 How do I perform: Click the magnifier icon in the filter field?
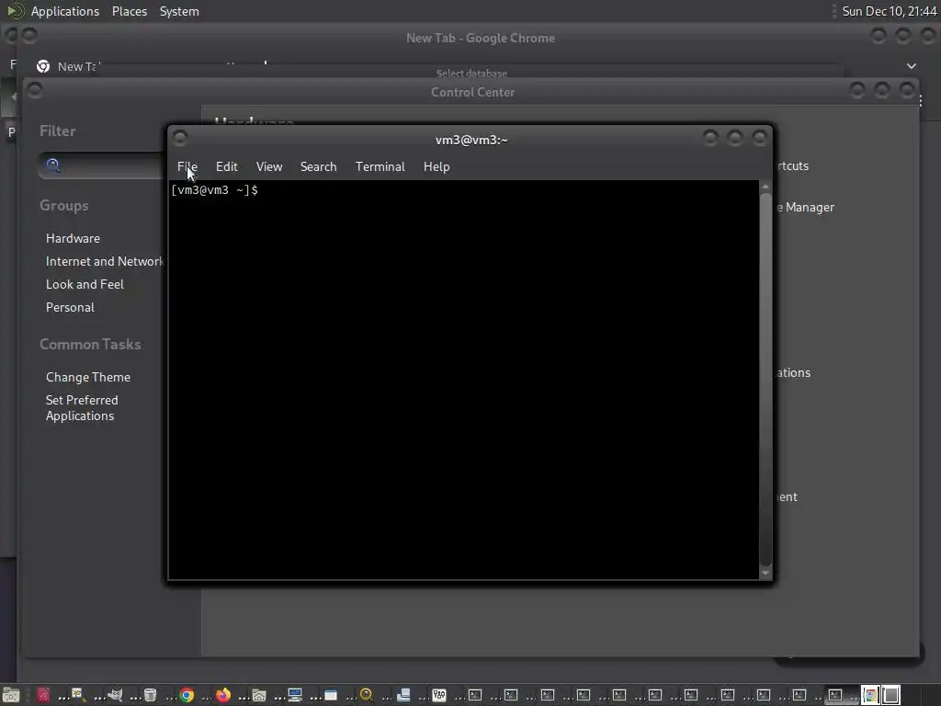pos(52,165)
